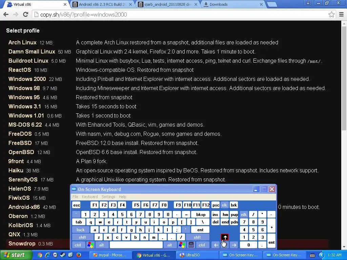This screenshot has height=260, width=347.
Task: Toggle the right shft key
Action: pyautogui.click(x=197, y=237)
